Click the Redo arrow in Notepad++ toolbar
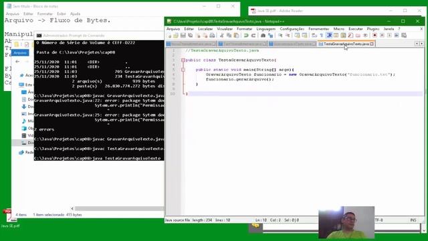 coord(253,35)
